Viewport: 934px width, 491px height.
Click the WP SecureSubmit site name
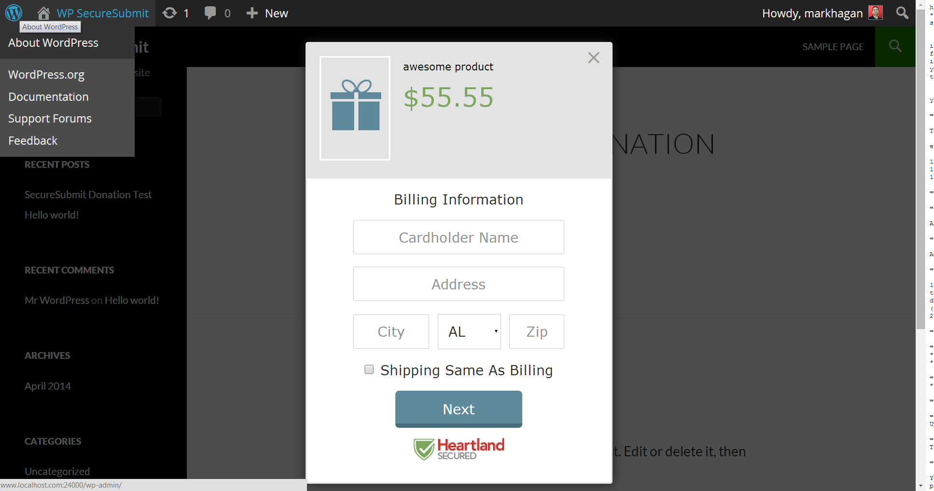(102, 13)
